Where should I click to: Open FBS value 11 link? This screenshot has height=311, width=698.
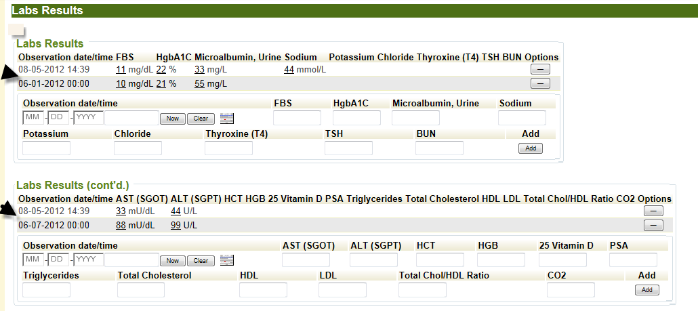click(121, 70)
